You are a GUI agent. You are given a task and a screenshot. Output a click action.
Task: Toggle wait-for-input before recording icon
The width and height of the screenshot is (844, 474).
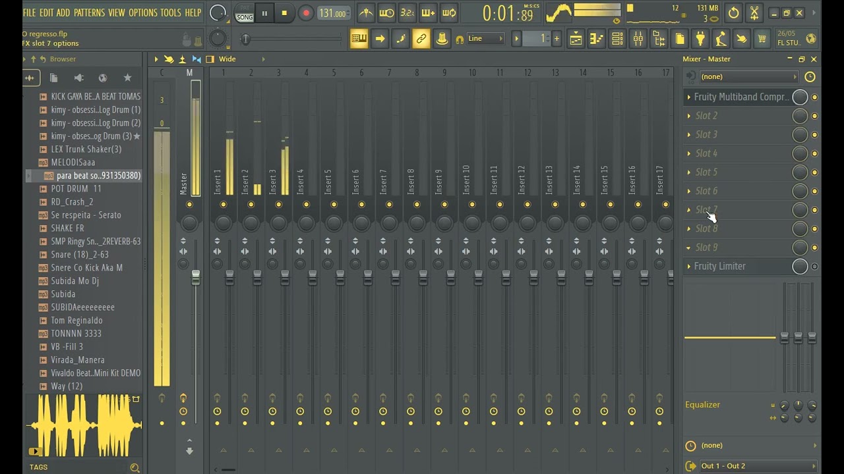point(386,13)
